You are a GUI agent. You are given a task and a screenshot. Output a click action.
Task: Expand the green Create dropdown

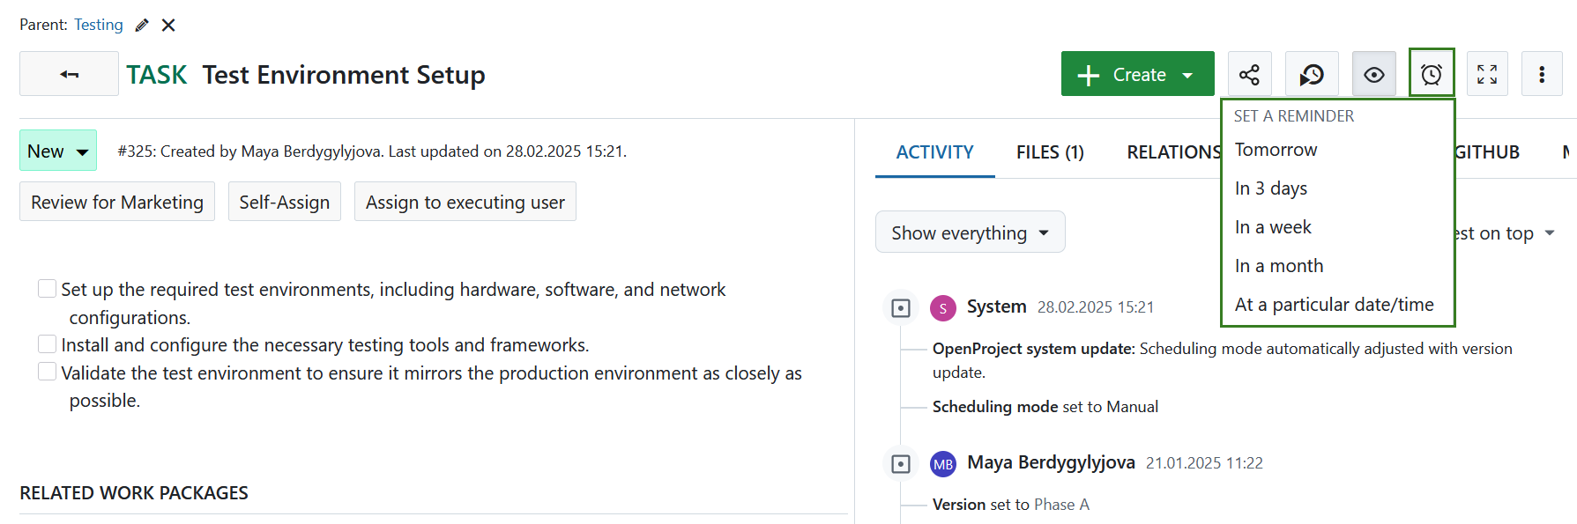[x=1137, y=75]
